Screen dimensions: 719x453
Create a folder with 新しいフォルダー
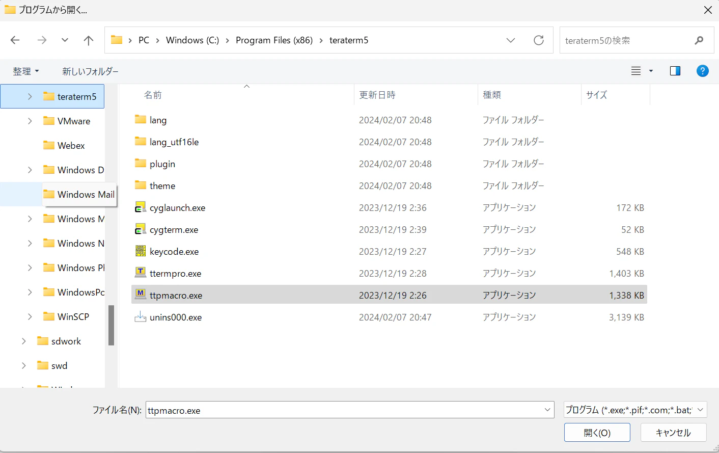90,71
